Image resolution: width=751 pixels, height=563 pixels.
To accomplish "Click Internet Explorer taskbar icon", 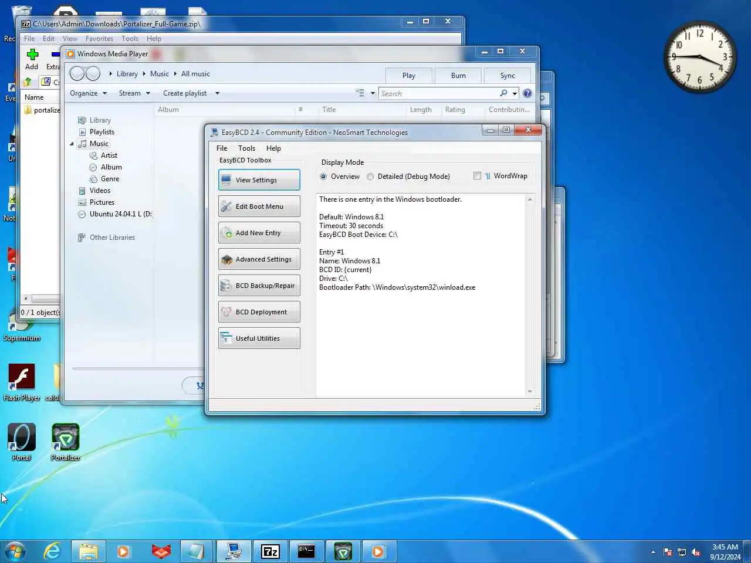I will tap(52, 551).
